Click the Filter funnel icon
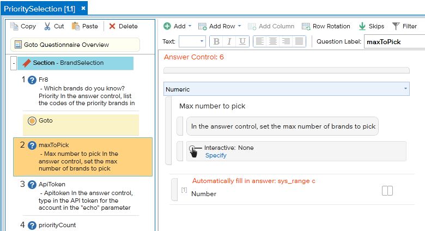 tap(396, 26)
